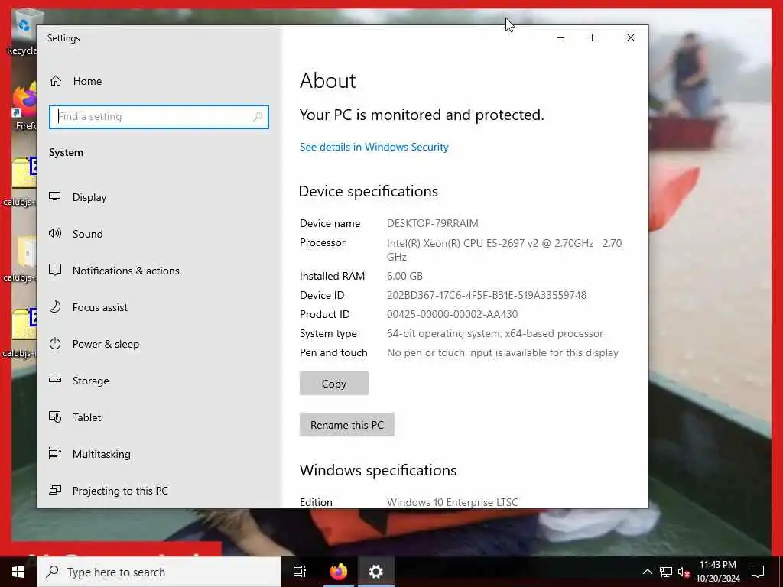The width and height of the screenshot is (783, 587).
Task: Open See details in Windows Security
Action: click(x=374, y=147)
